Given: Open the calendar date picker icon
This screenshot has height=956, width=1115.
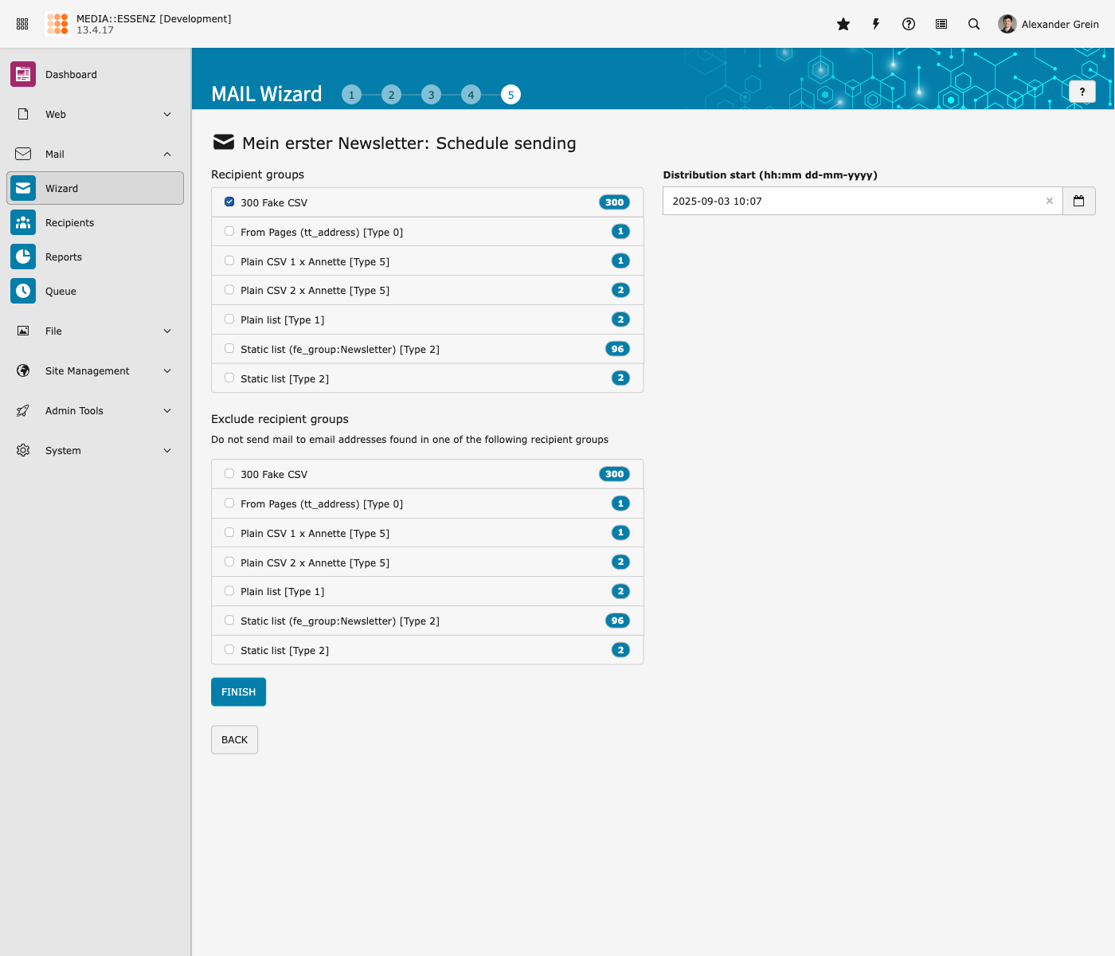Looking at the screenshot, I should pos(1078,201).
